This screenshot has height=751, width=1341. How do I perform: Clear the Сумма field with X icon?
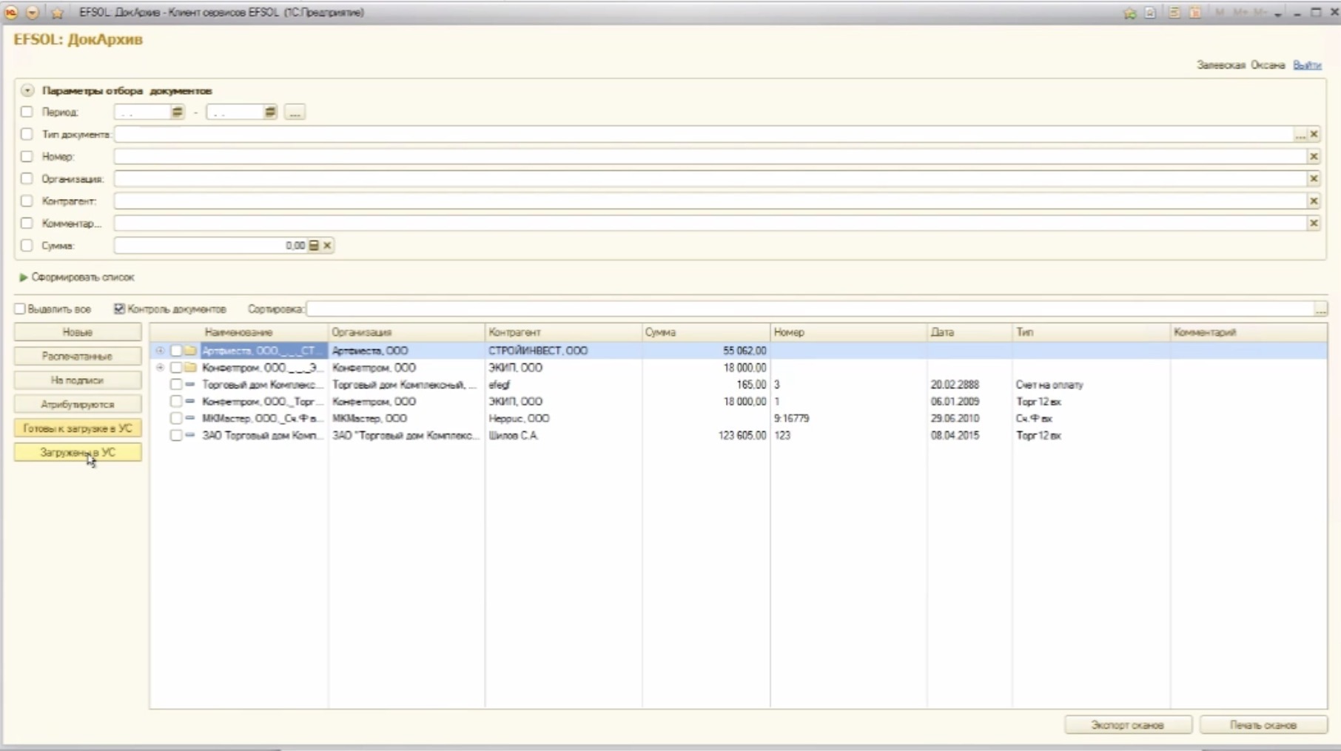coord(327,246)
